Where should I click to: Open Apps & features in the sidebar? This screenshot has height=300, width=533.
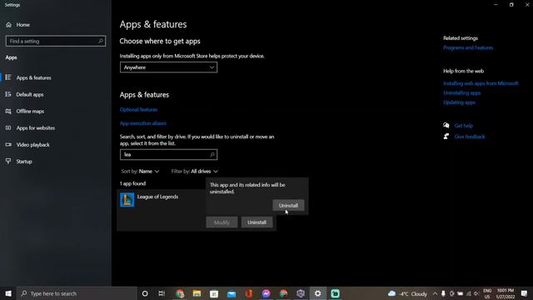(x=33, y=77)
